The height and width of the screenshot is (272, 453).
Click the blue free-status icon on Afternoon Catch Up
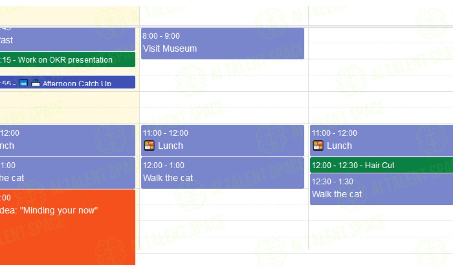click(x=24, y=83)
